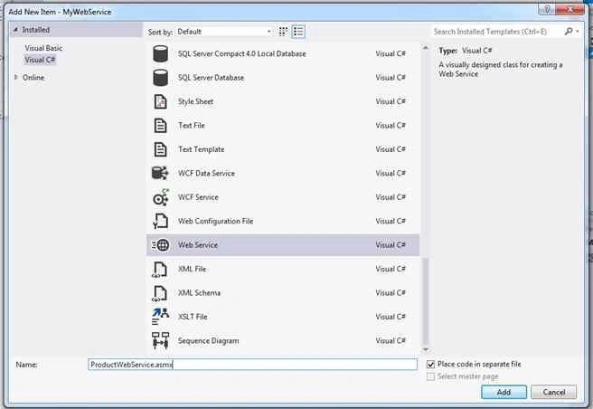Open the dialog help question mark button
593x409 pixels.
[x=547, y=9]
